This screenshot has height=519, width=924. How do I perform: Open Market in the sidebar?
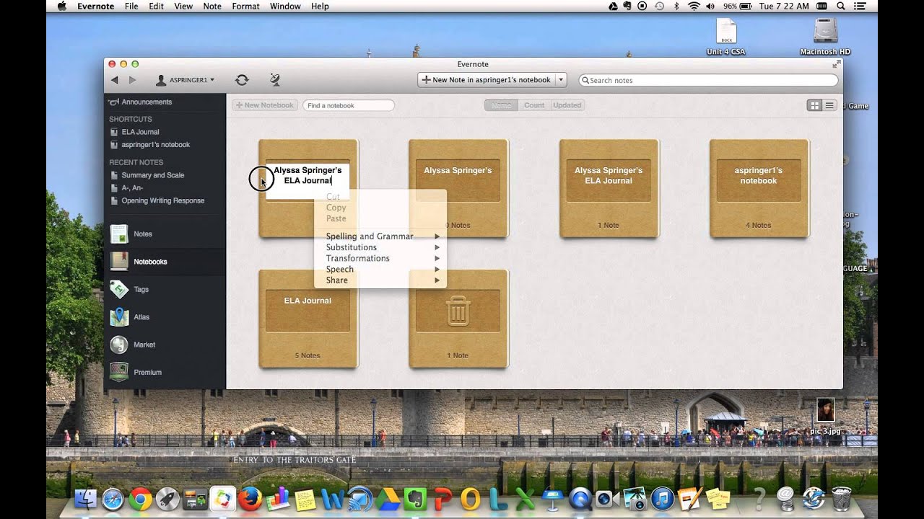165,345
